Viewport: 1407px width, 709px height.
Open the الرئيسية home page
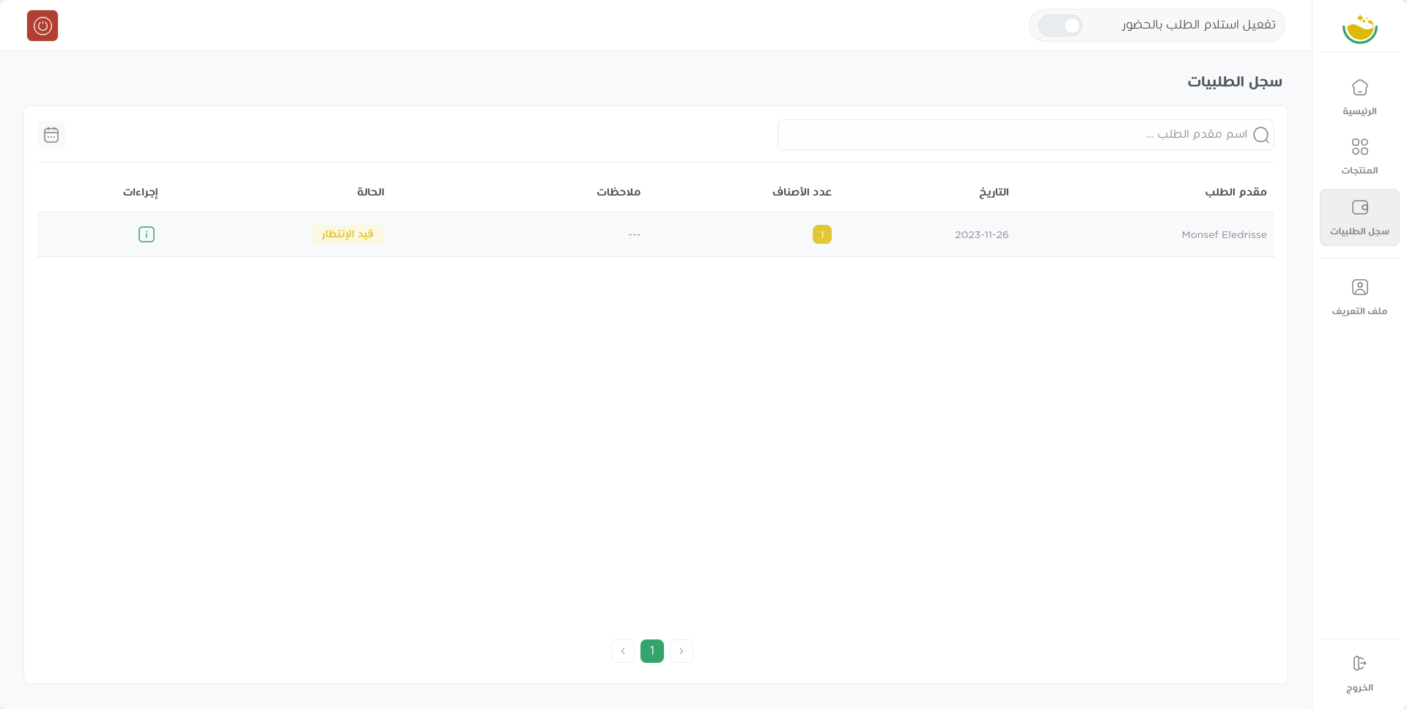1359,97
